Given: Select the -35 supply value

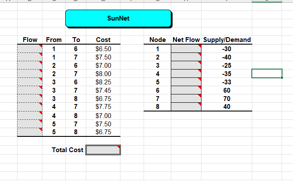Looking at the screenshot, I should click(x=227, y=74).
